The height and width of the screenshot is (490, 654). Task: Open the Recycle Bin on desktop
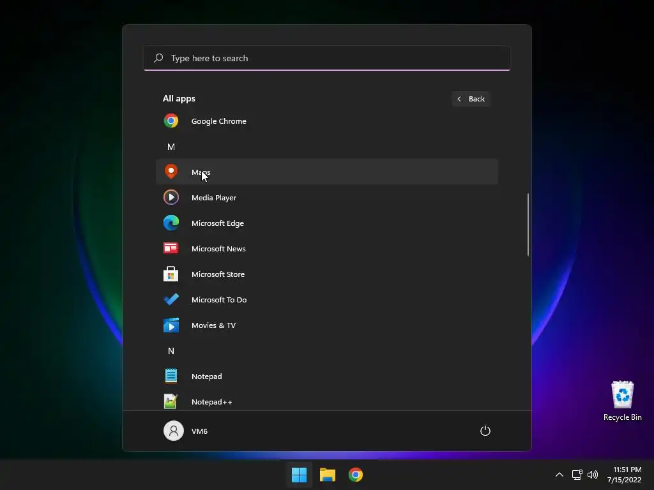tap(622, 401)
